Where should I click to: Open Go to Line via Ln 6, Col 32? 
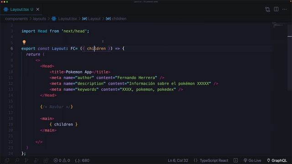(x=178, y=160)
